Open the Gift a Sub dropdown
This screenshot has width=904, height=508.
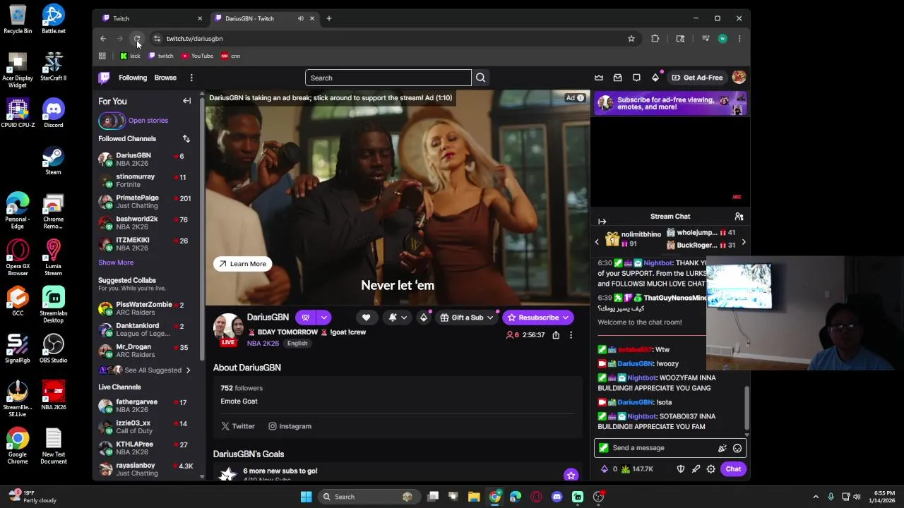click(466, 317)
